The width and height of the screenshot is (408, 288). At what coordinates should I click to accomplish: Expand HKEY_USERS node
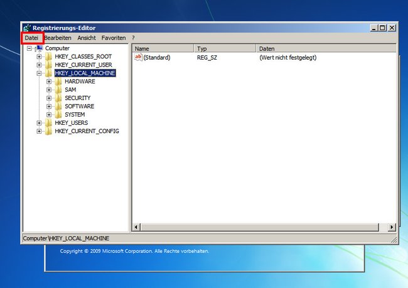pos(39,123)
